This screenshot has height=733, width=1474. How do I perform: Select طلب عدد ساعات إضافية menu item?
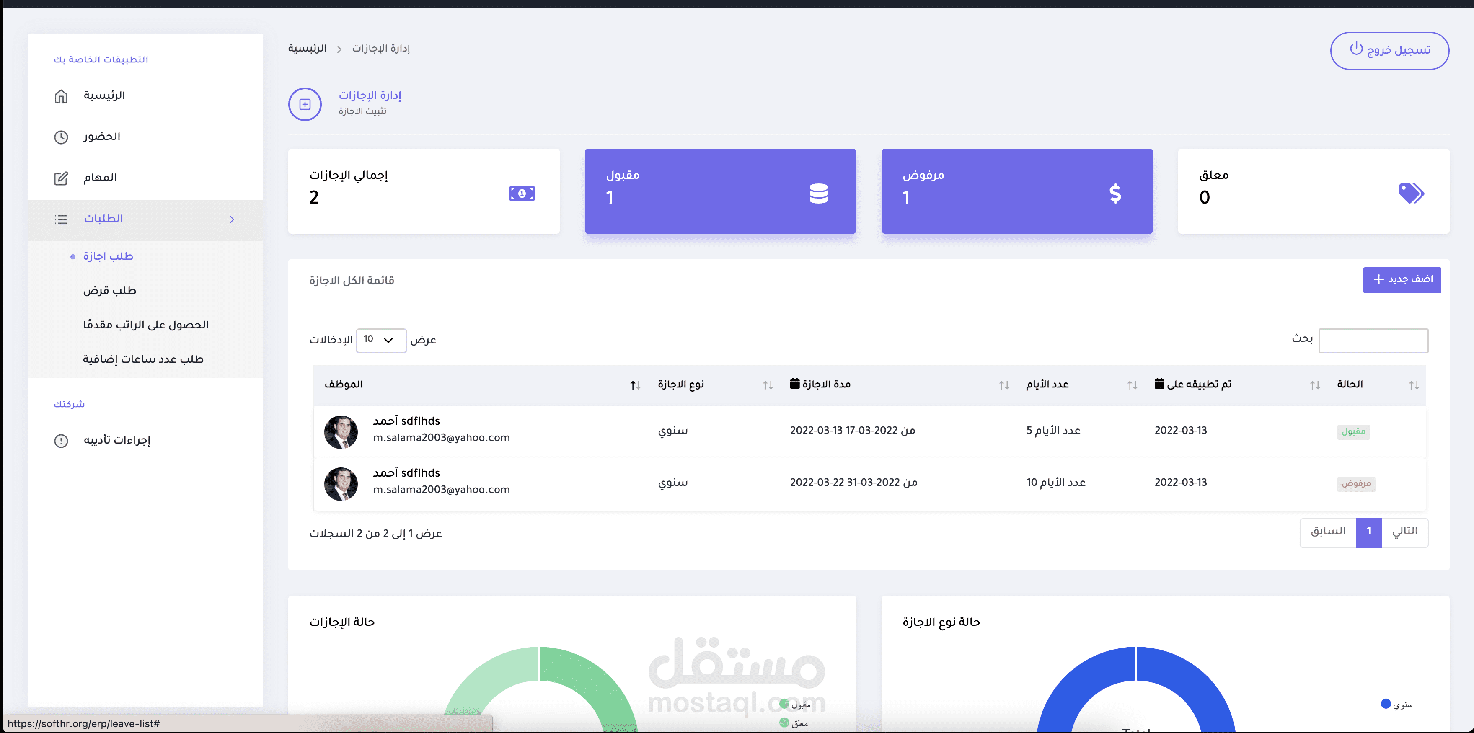pos(143,359)
